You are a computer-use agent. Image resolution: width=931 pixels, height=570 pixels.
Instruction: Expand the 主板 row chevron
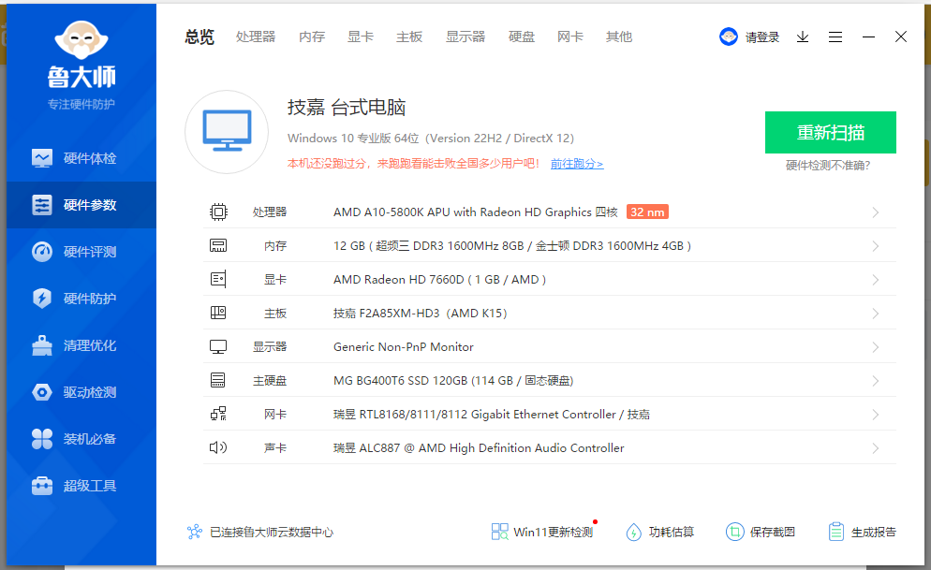876,314
